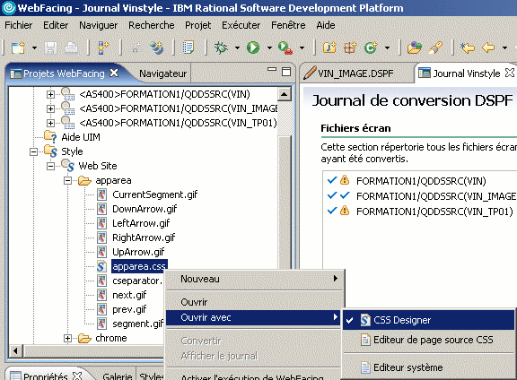Click the tree scrollbar up arrow
This screenshot has width=517, height=380.
pyautogui.click(x=285, y=95)
